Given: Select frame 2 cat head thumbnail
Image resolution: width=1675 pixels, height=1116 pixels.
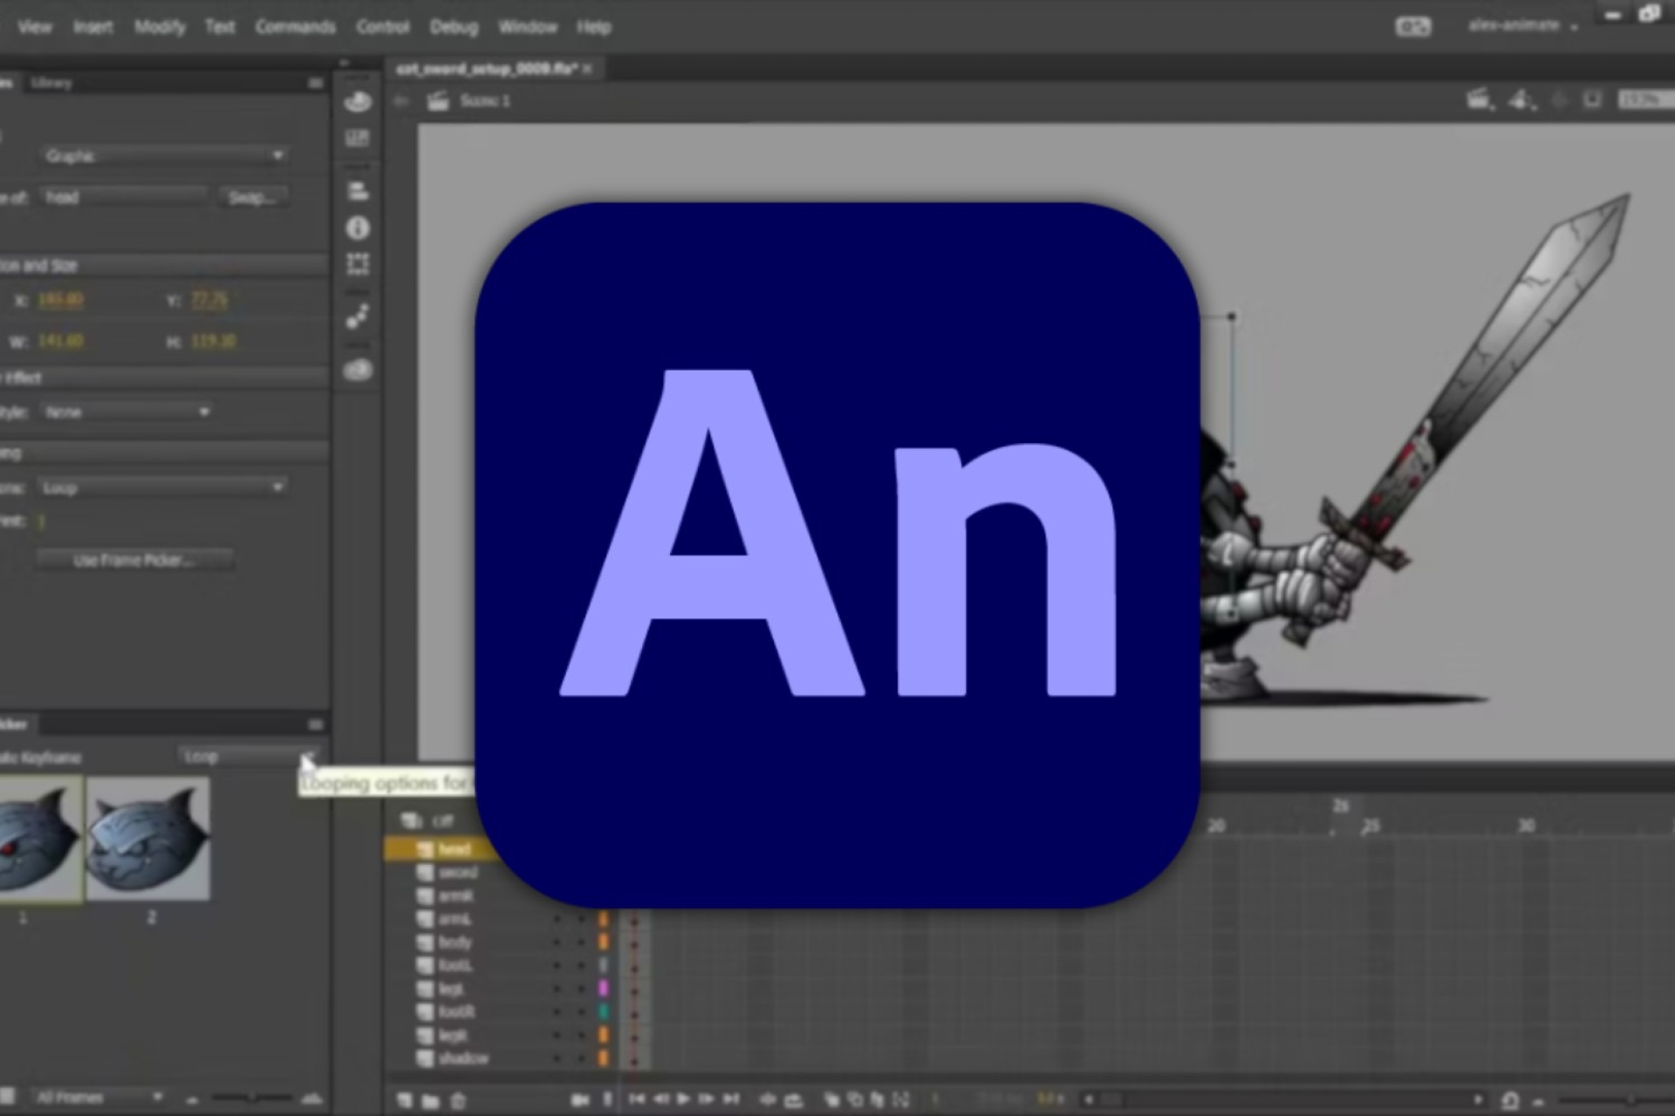Looking at the screenshot, I should click(148, 839).
